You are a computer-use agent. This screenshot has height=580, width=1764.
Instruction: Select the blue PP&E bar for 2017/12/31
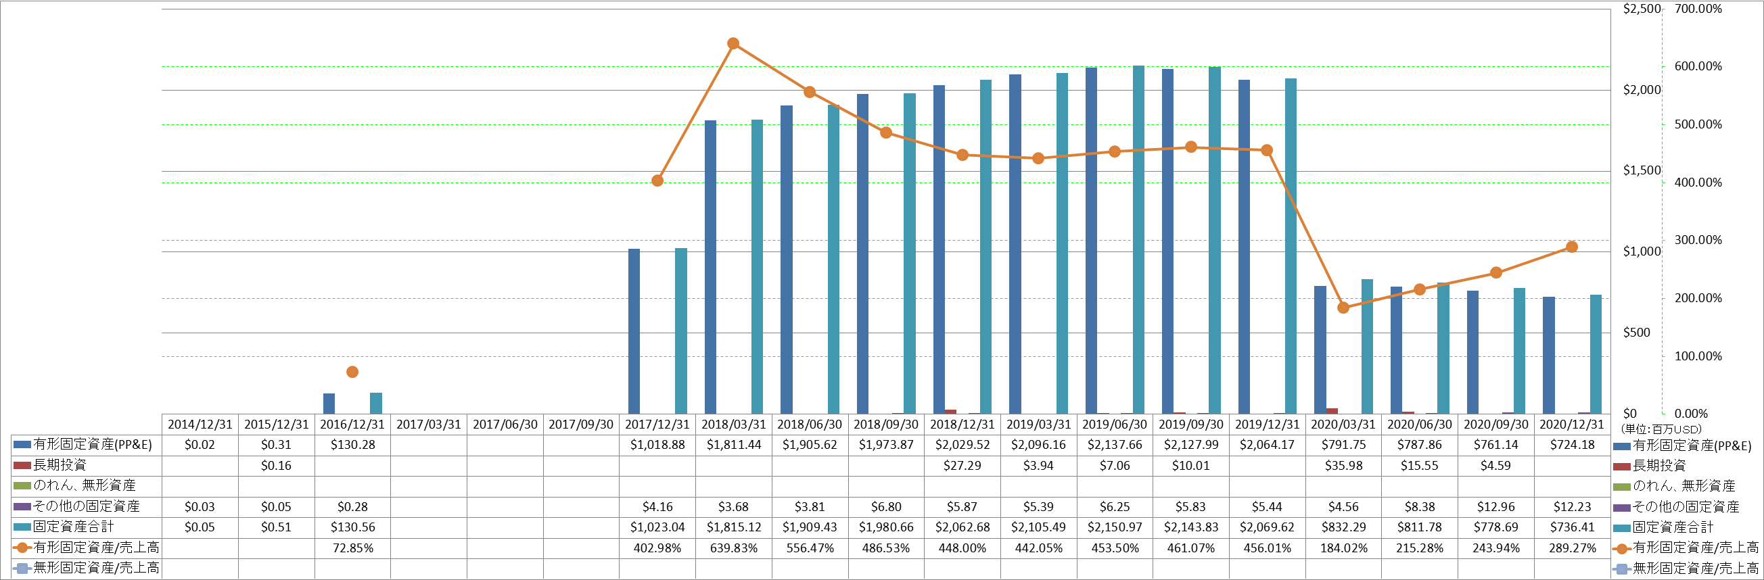(x=634, y=331)
